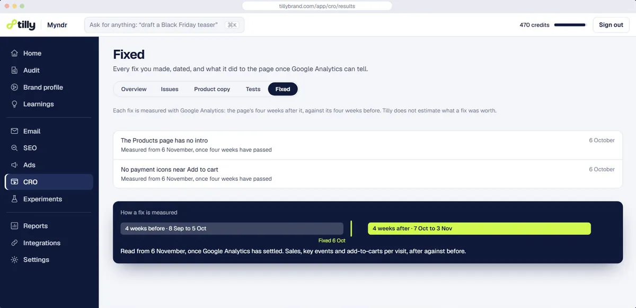Click the Experiments flask icon
This screenshot has height=308, width=636.
tap(15, 199)
